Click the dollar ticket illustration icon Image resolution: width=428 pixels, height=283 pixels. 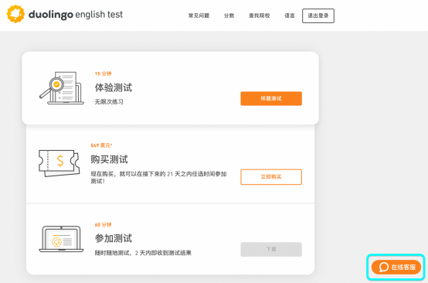(x=59, y=163)
